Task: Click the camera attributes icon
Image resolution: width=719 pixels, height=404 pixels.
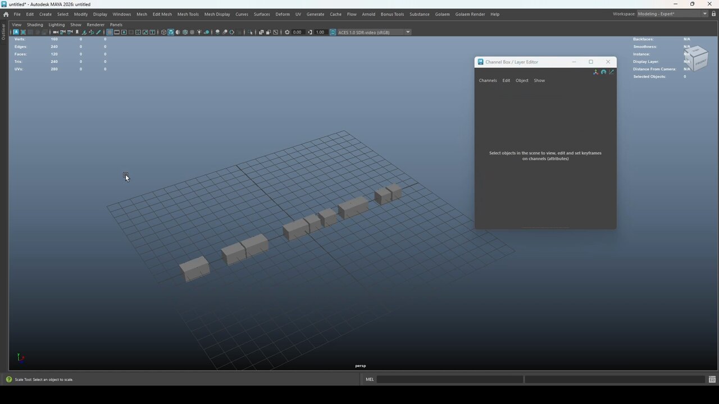Action: [x=70, y=32]
